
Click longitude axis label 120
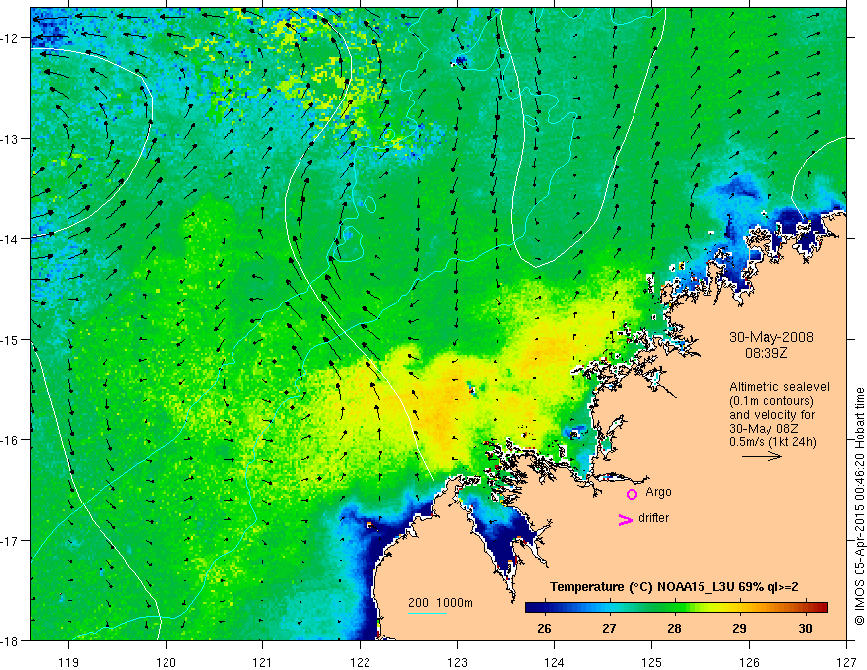tap(166, 662)
